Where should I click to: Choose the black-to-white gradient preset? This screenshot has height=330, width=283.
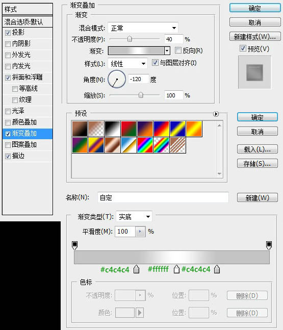coord(112,129)
